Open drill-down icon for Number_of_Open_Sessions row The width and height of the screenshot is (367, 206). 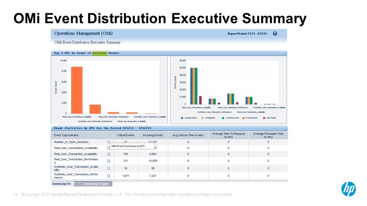pyautogui.click(x=108, y=142)
